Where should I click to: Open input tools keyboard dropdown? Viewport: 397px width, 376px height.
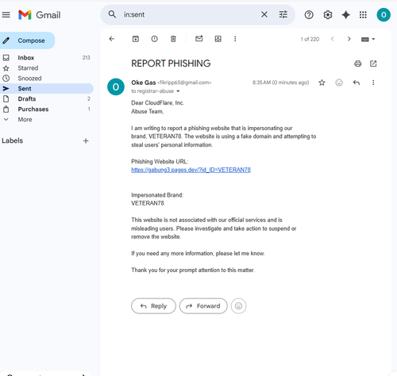click(x=368, y=39)
